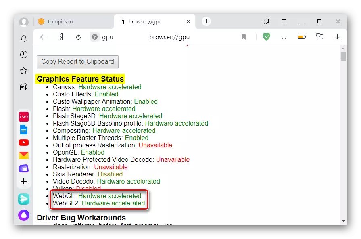
Task: Click Multiple Raster Threads row
Action: [100, 138]
